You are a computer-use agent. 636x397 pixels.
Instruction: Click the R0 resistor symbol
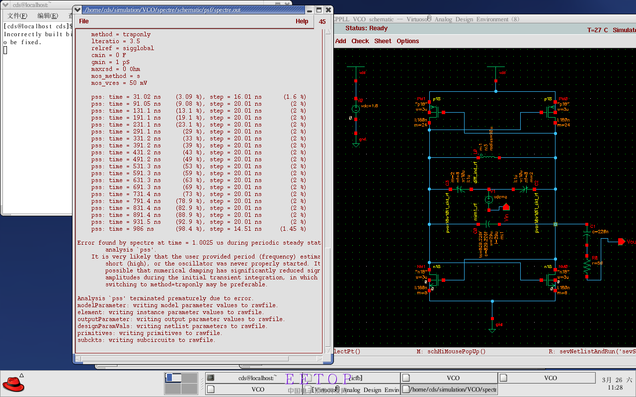click(x=587, y=266)
